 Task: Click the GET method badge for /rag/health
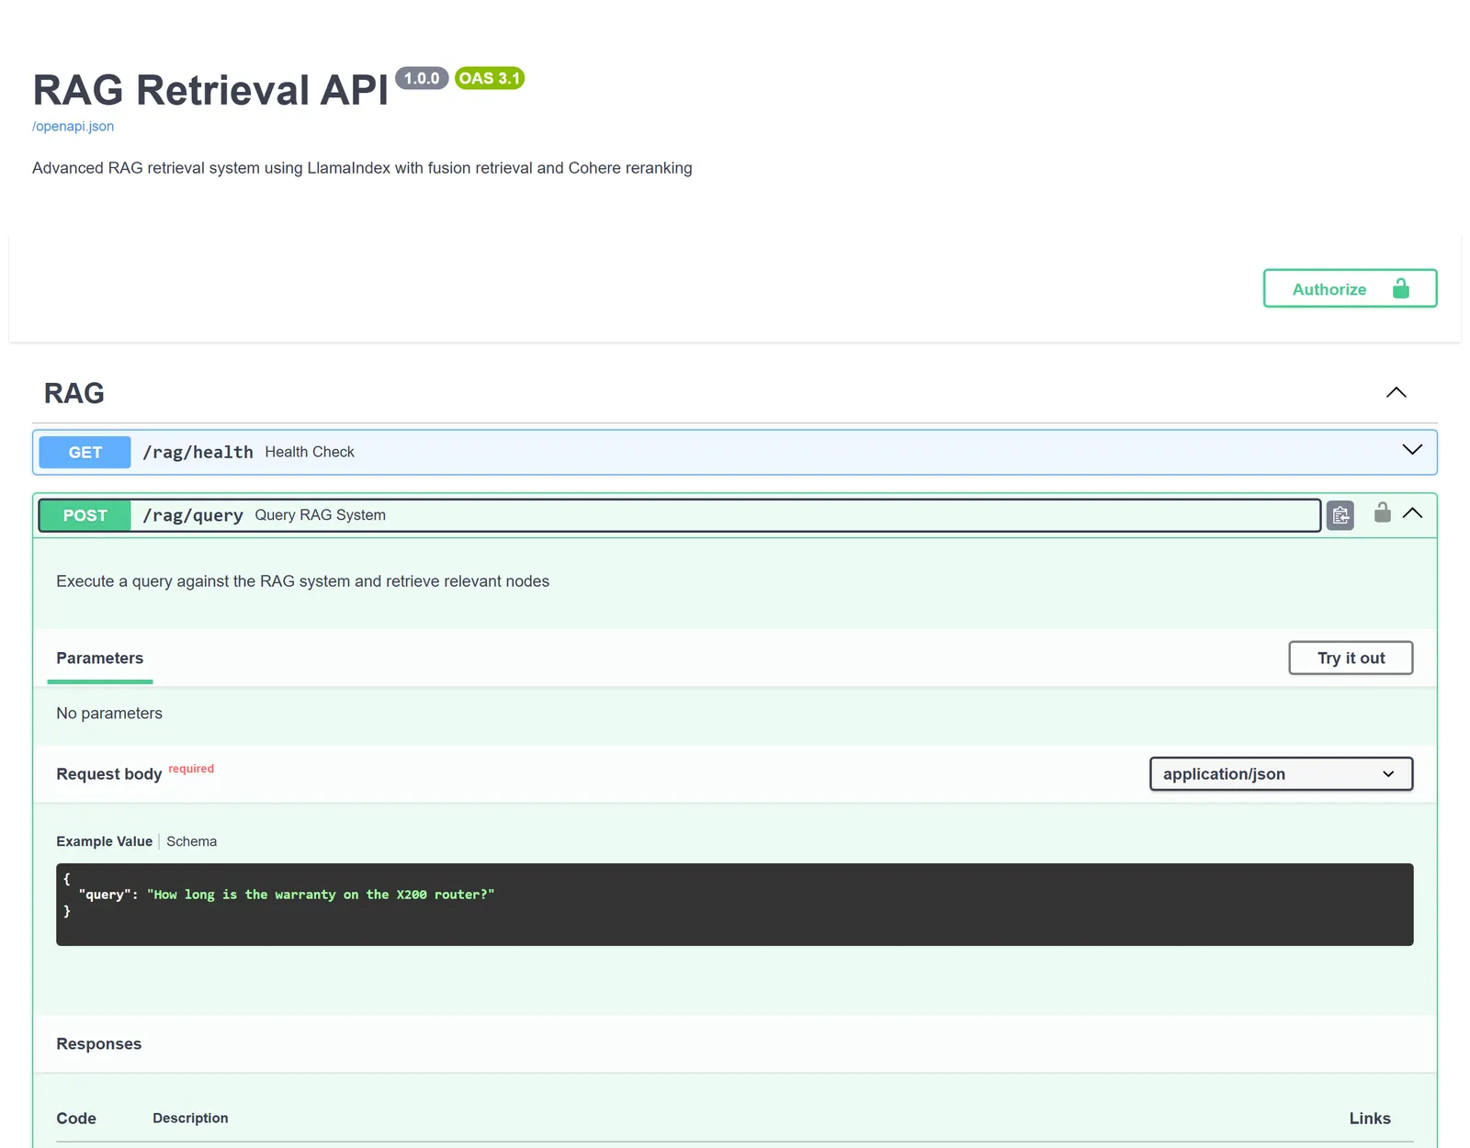tap(85, 453)
